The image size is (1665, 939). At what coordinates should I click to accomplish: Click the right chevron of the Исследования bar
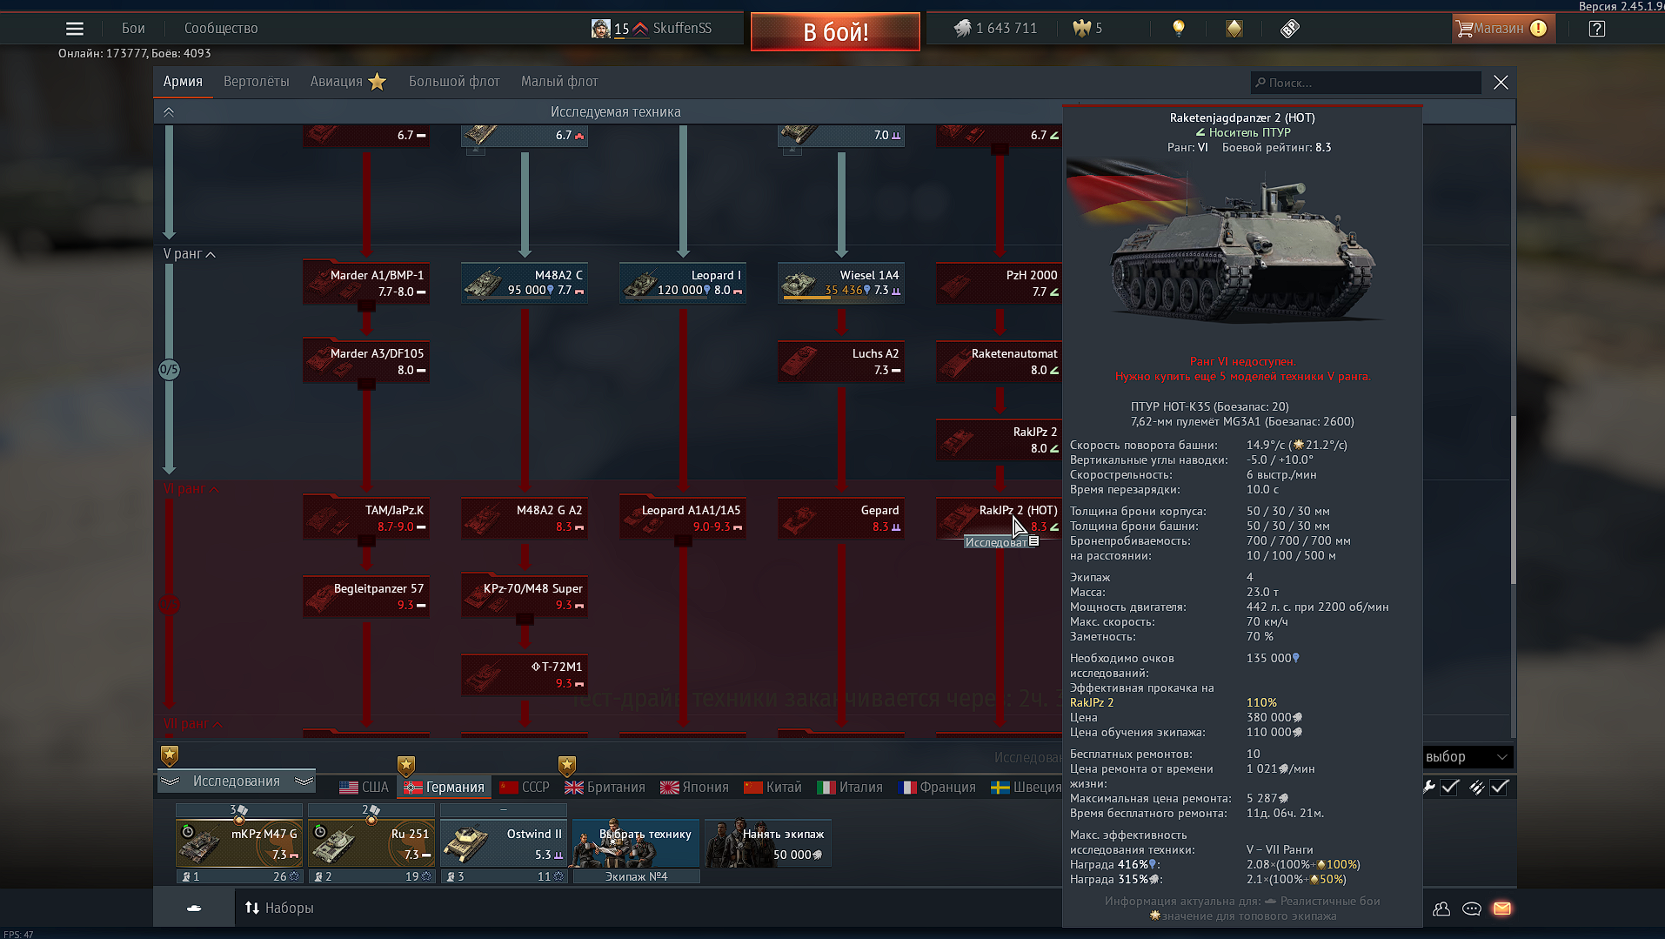pyautogui.click(x=304, y=781)
